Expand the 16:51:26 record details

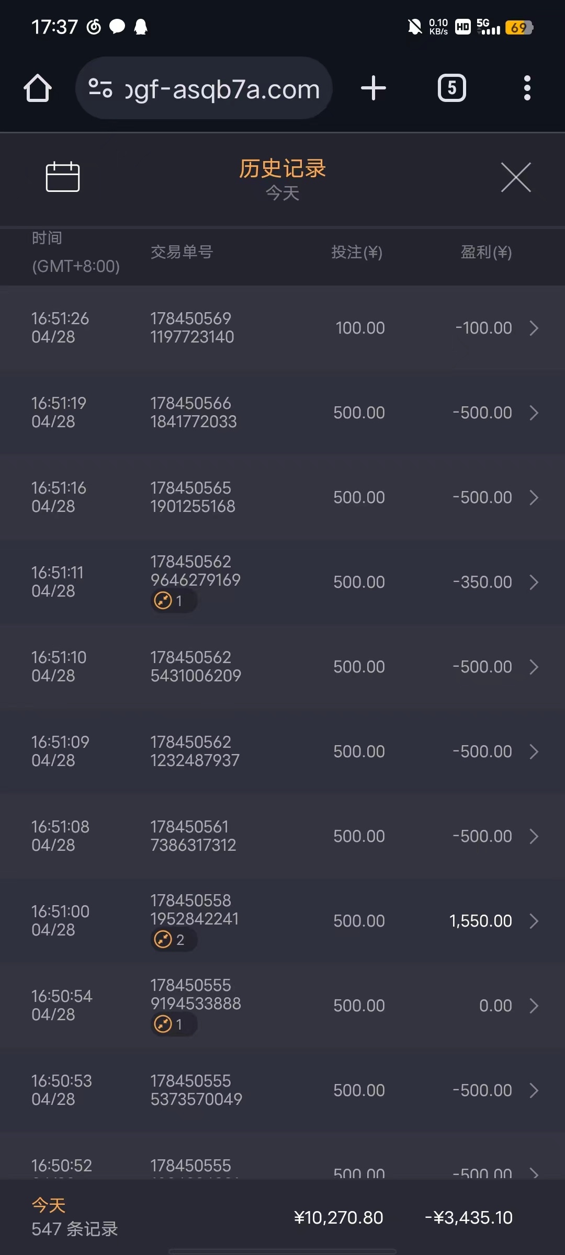[x=534, y=328]
